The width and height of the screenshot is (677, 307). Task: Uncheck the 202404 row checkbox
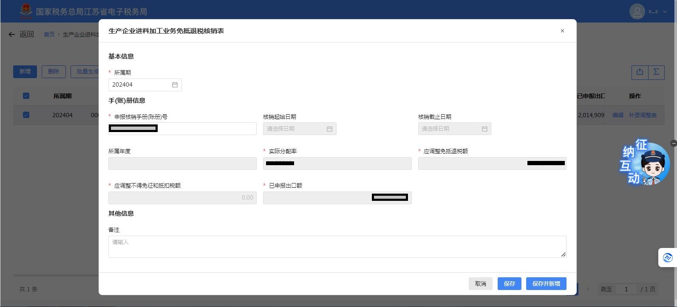tap(26, 115)
